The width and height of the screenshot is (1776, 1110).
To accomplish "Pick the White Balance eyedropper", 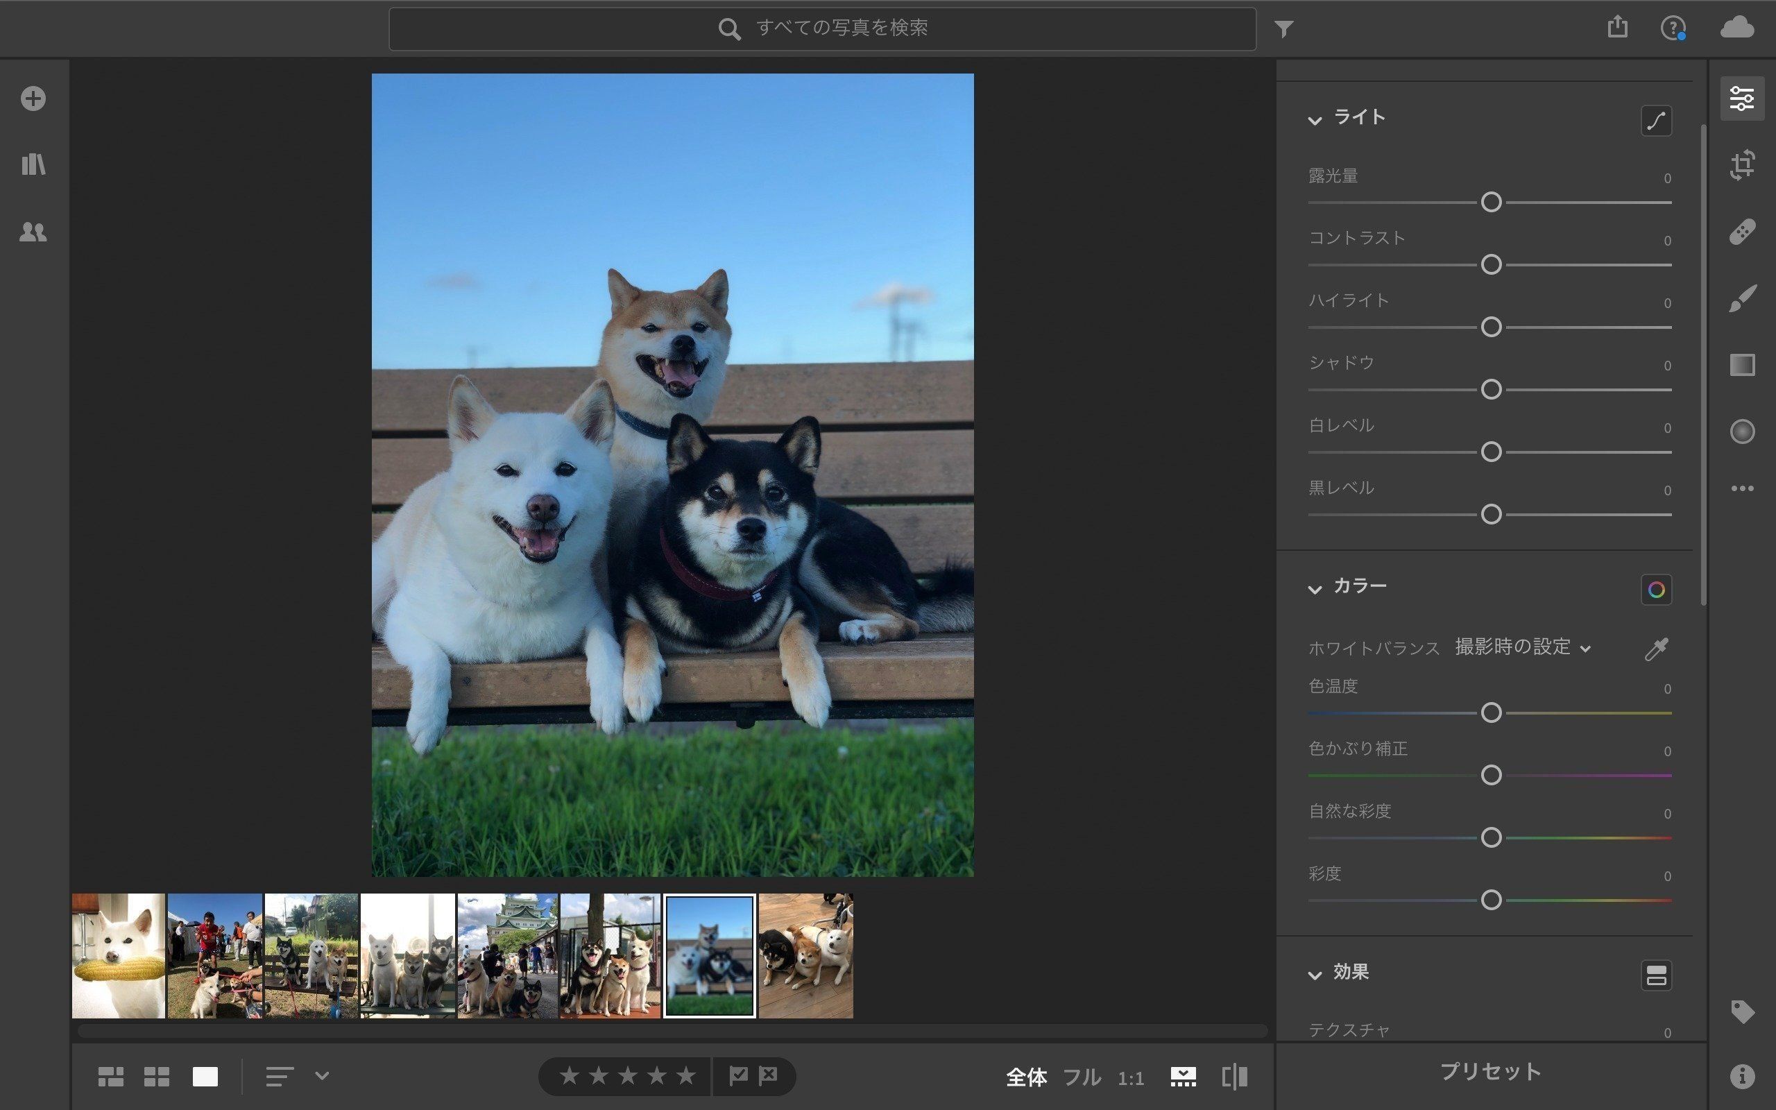I will pos(1656,649).
